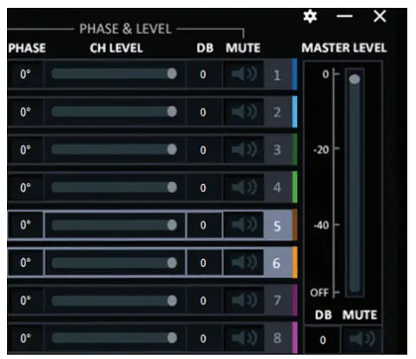Click the channel 6 DB value field
This screenshot has height=359, width=416.
click(x=204, y=263)
